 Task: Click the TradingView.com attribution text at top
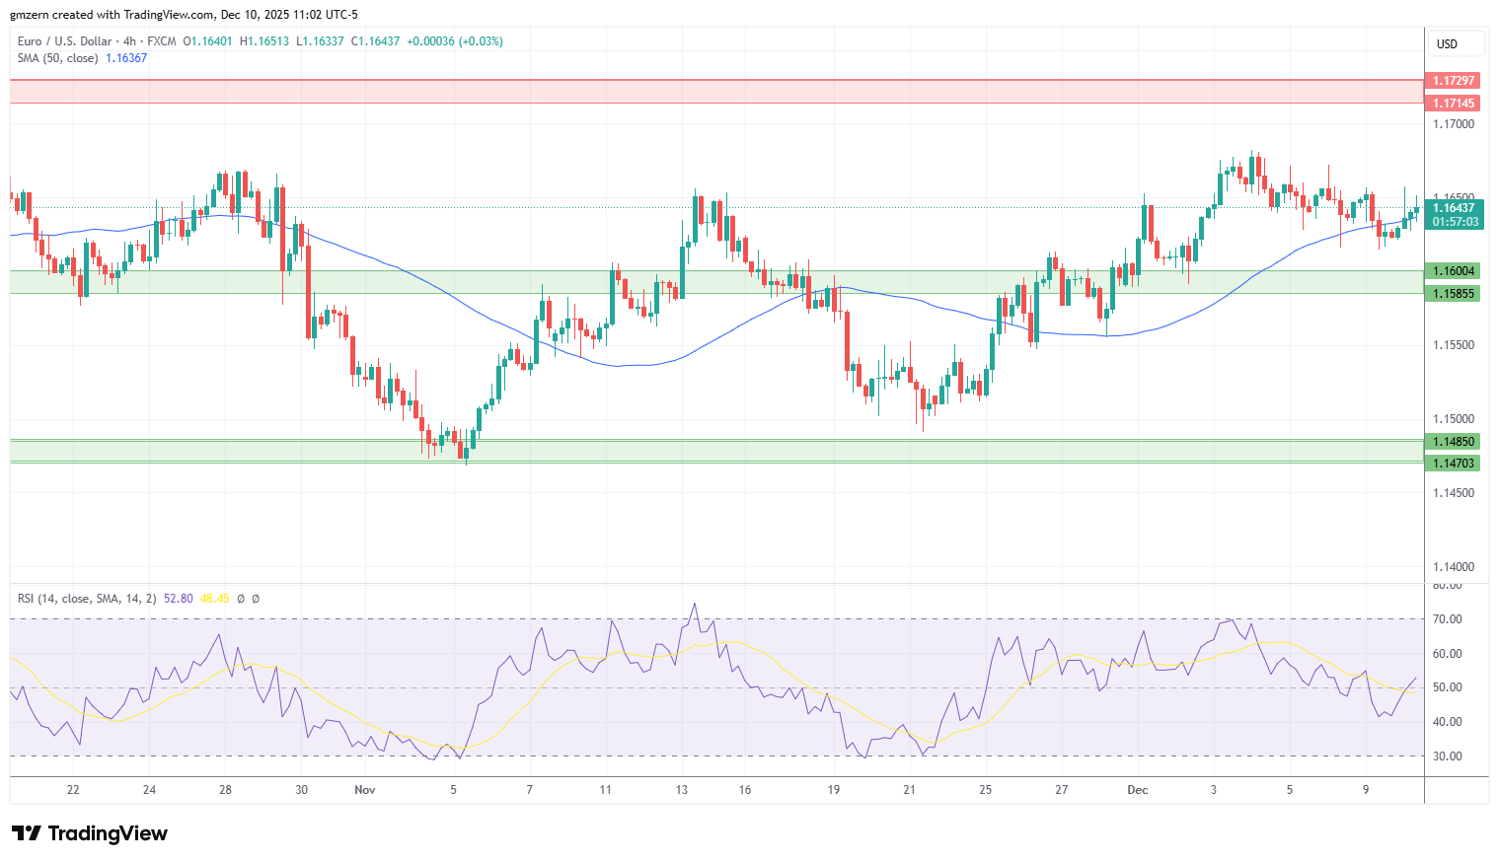click(171, 15)
